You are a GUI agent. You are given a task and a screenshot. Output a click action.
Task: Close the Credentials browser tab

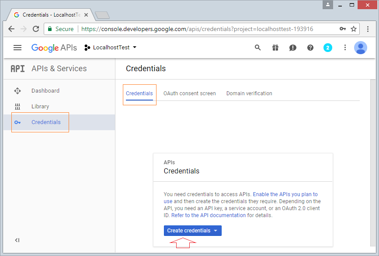86,15
